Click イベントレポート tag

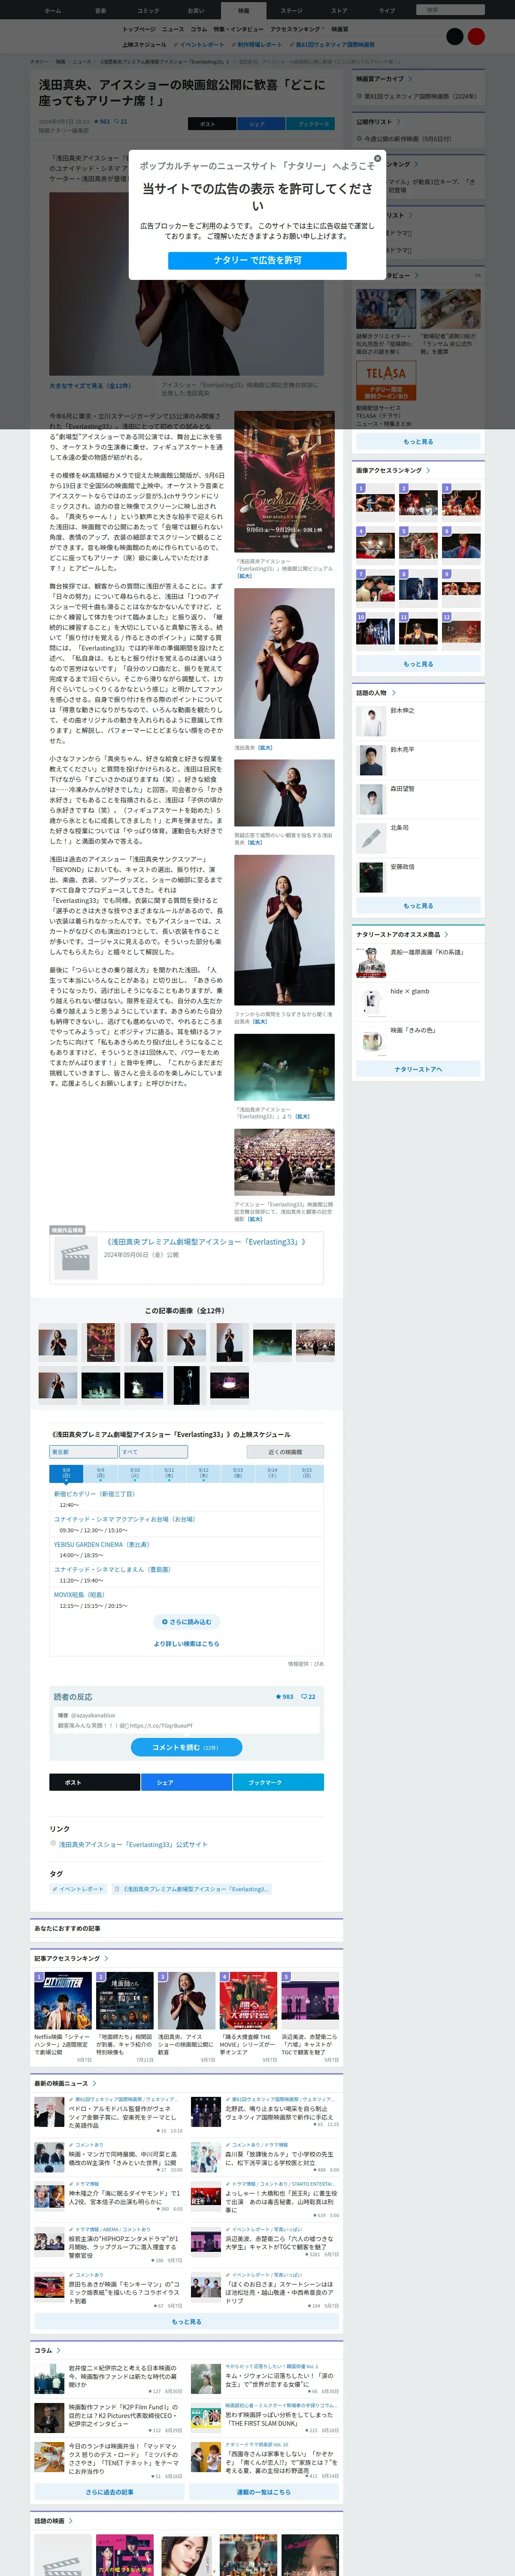click(78, 1889)
